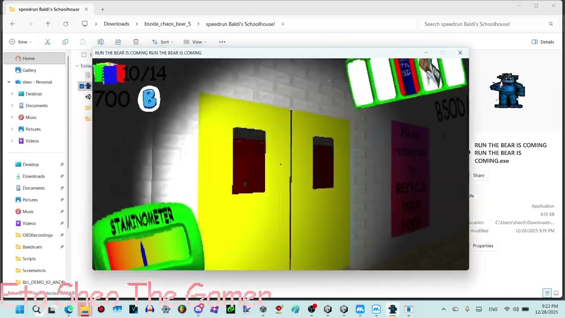Viewport: 565px width, 318px height.
Task: Open the Windows Start menu
Action: click(x=20, y=310)
